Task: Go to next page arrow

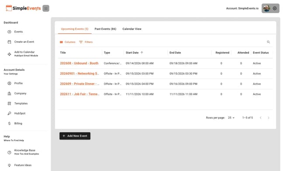Action: click(268, 118)
